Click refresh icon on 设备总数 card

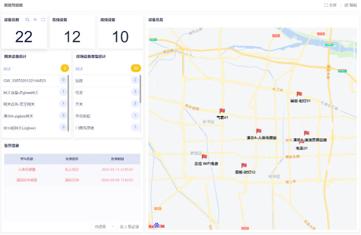click(x=28, y=20)
